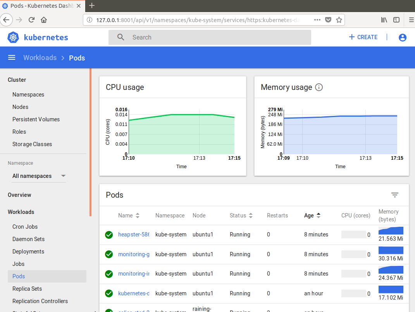The image size is (415, 312).
Task: Click heapster memory sparkline 21.563 Mi
Action: point(391,231)
